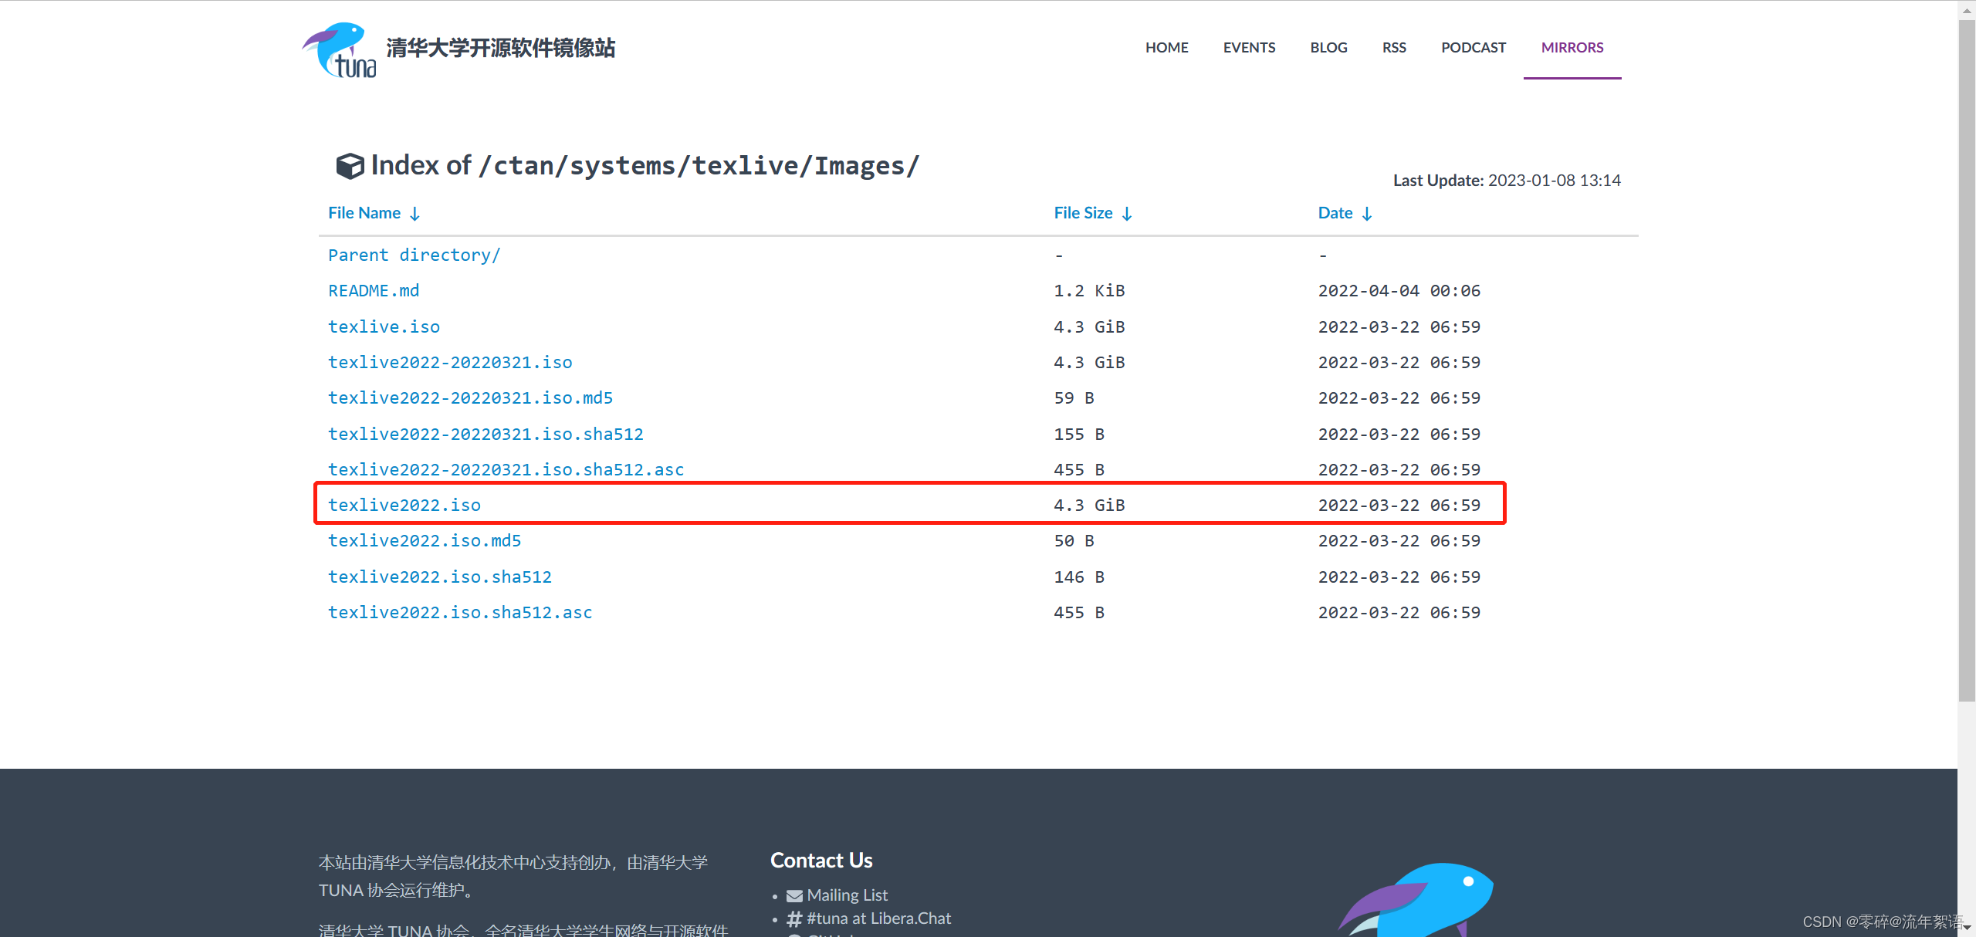Sort the list by Date

click(x=1335, y=213)
